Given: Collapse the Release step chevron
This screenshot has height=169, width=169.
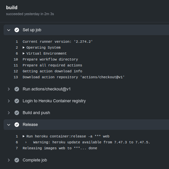Looking at the screenshot, I should pyautogui.click(x=9, y=125).
